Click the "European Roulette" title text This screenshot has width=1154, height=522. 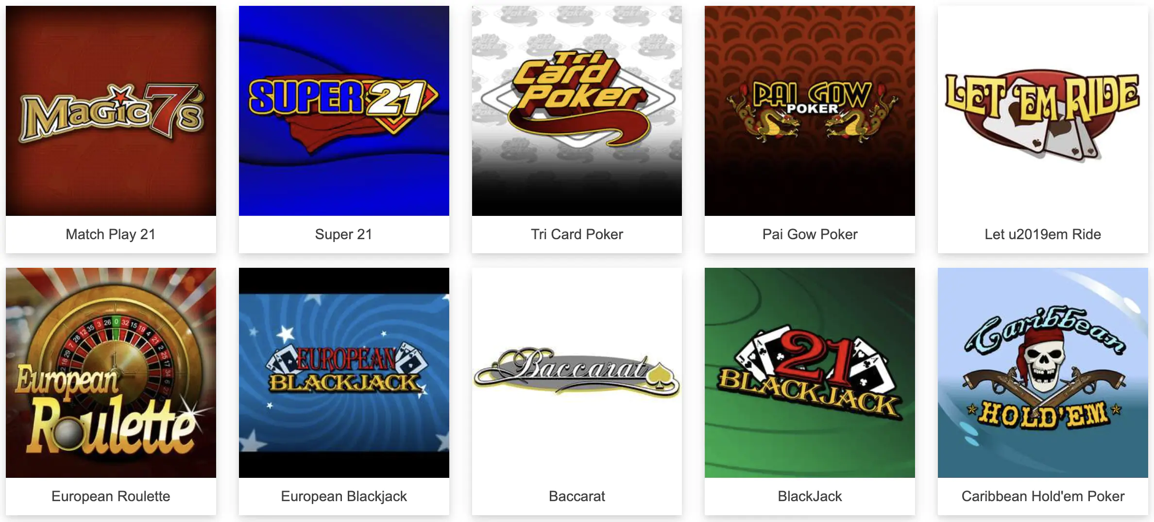point(111,496)
